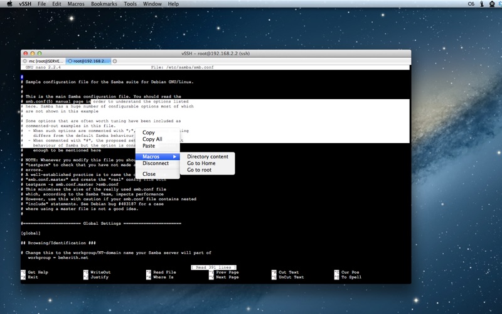Add a new tab with the plus icon
Viewport: 502px width, 314px height.
[x=115, y=61]
